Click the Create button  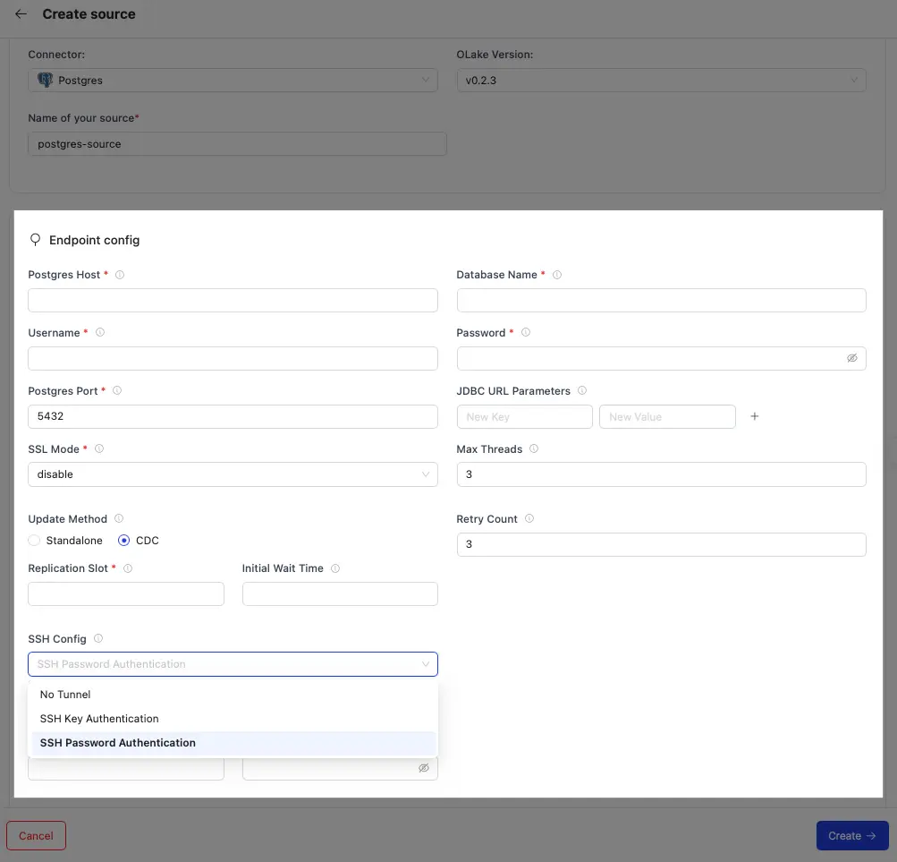coord(851,835)
